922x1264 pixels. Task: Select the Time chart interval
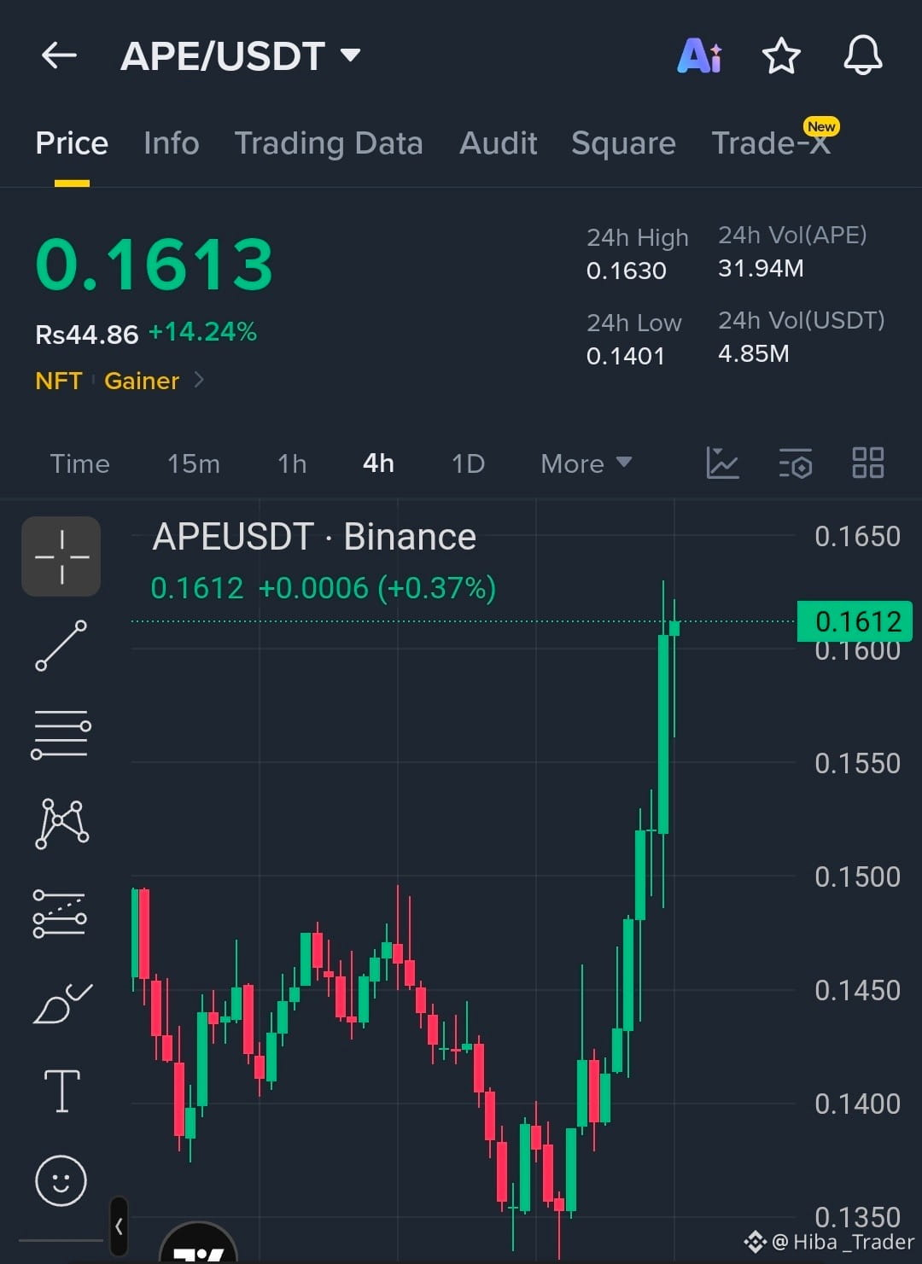[x=80, y=463]
